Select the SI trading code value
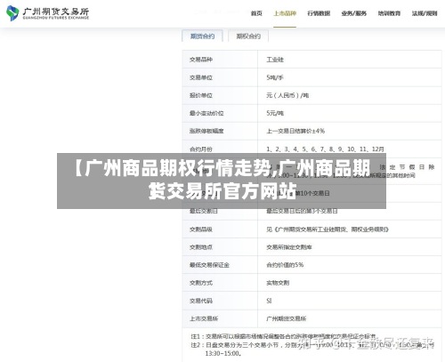Screen dimensions: 445x362 tap(269, 301)
